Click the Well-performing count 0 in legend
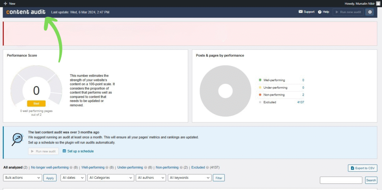The height and width of the screenshot is (190, 382). point(303,80)
